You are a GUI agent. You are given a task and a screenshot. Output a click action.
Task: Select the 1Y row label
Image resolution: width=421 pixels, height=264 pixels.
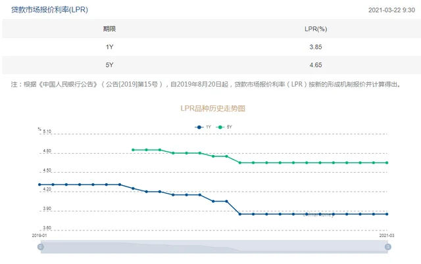tap(109, 47)
